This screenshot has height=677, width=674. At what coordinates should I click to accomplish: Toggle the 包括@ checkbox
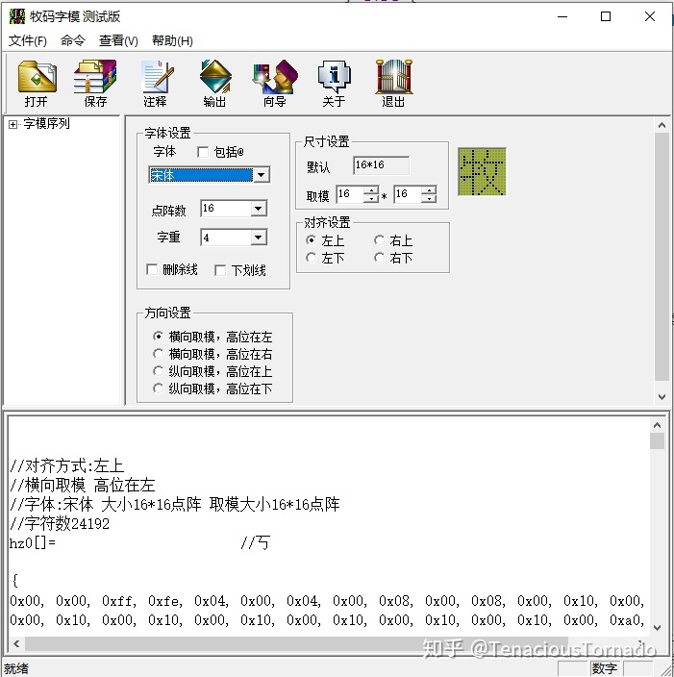203,152
